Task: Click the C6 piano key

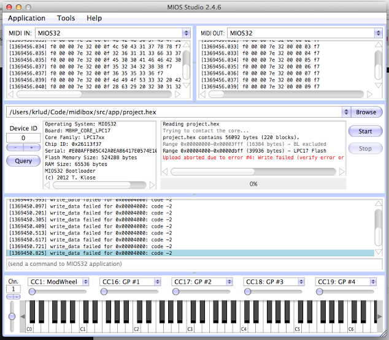Action: point(351,327)
